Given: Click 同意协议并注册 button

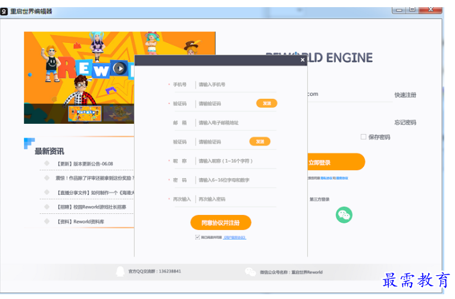Looking at the screenshot, I should 221,223.
